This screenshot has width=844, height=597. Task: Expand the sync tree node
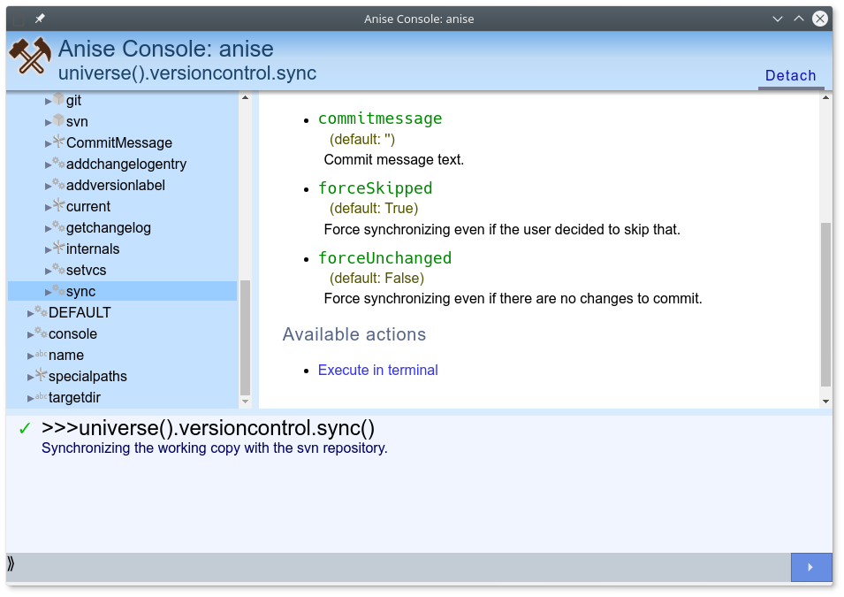pyautogui.click(x=48, y=292)
